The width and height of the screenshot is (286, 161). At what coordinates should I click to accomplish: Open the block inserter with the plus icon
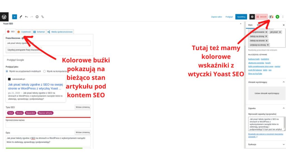[15, 16]
